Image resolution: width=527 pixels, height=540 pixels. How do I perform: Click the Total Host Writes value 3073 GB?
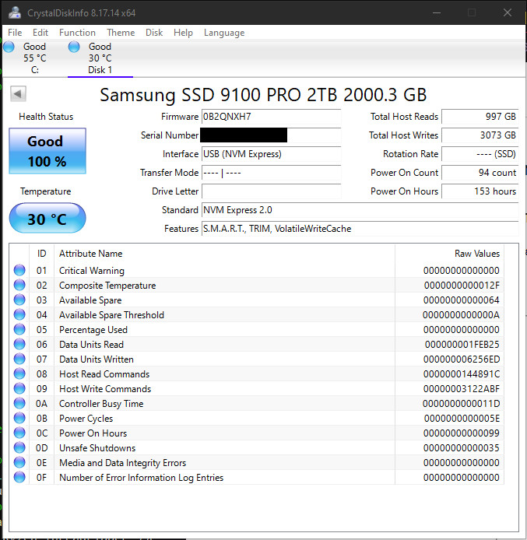pyautogui.click(x=480, y=135)
